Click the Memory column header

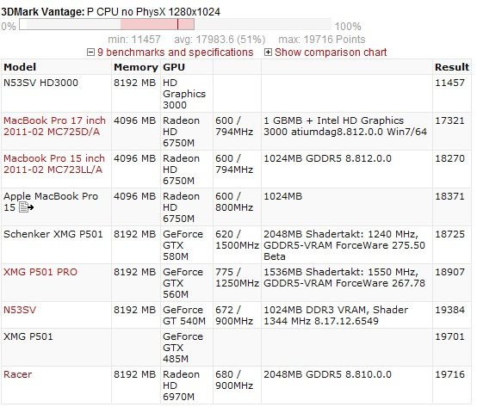coord(136,67)
